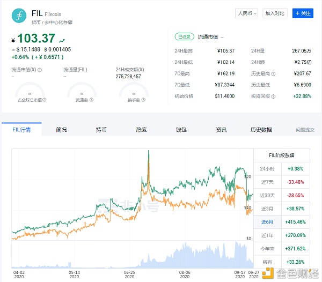Select the 近1年 period row
Viewport: 322px width, 282px height.
pos(282,235)
